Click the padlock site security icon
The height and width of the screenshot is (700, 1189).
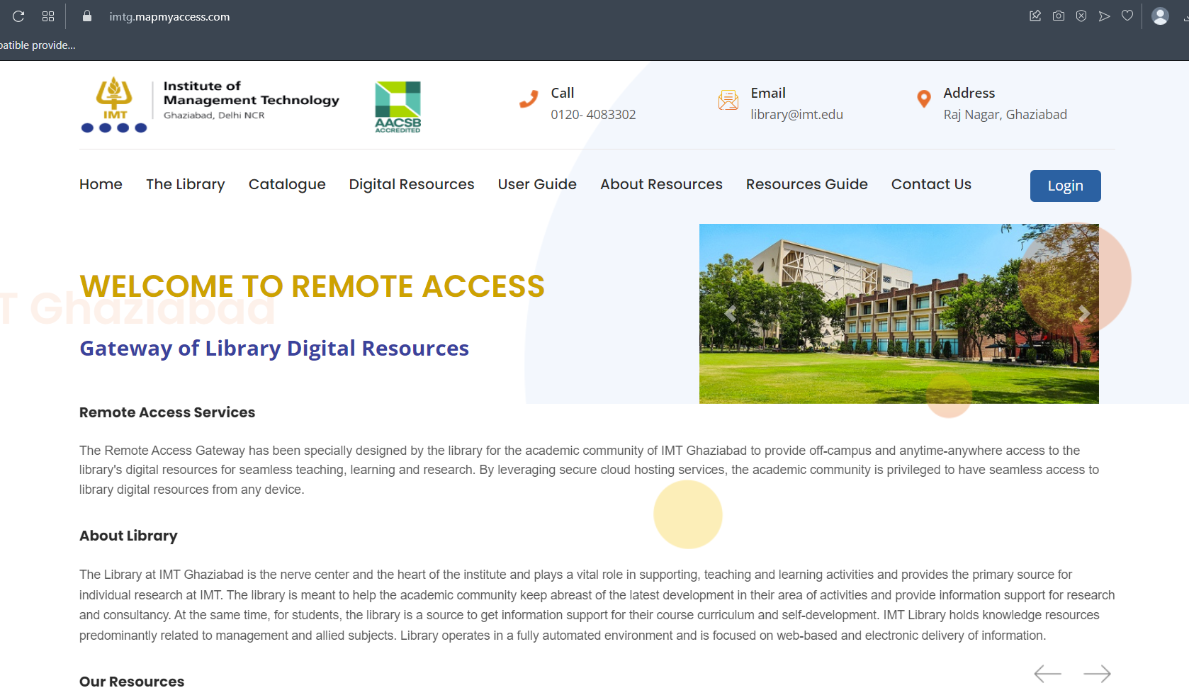pos(87,16)
